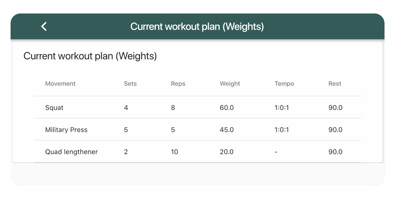Click the Quad lengthener empty tempo dash
Viewport: 395px width, 199px height.
[276, 152]
